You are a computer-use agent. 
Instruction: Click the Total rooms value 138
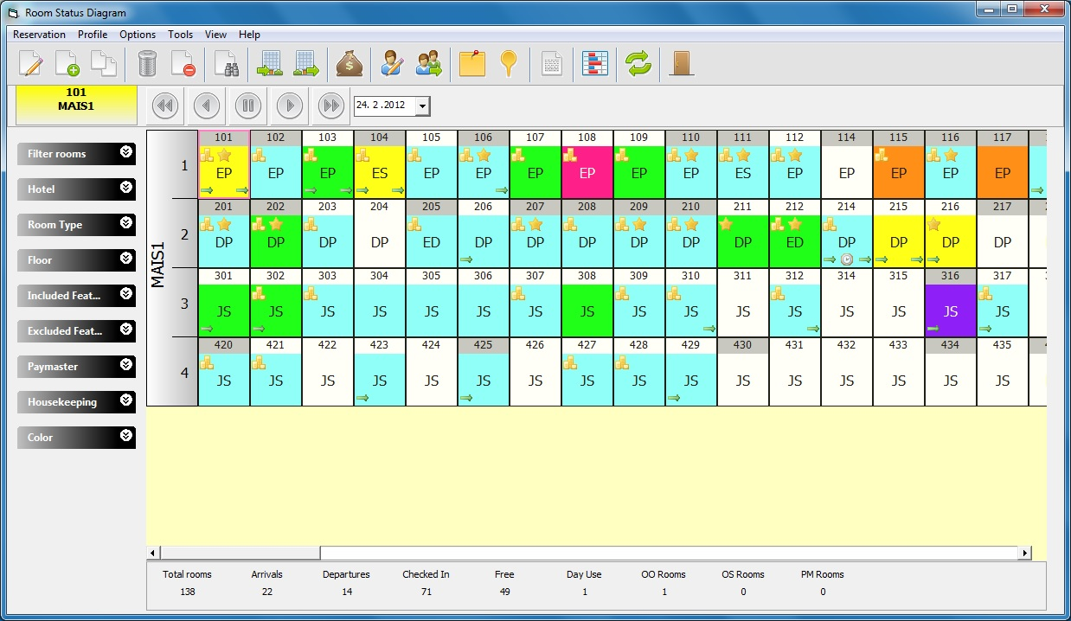click(x=187, y=592)
